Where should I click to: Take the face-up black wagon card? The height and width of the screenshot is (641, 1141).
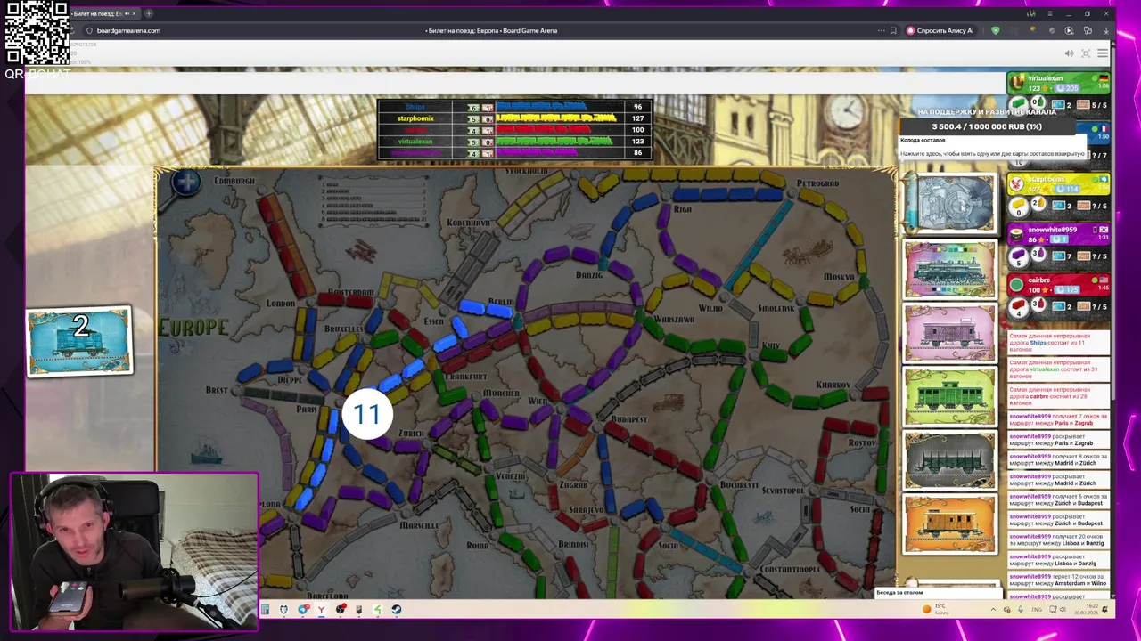[950, 461]
